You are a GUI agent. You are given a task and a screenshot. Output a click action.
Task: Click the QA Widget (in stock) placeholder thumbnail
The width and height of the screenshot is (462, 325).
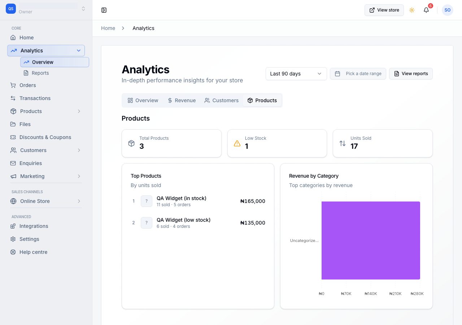[147, 201]
